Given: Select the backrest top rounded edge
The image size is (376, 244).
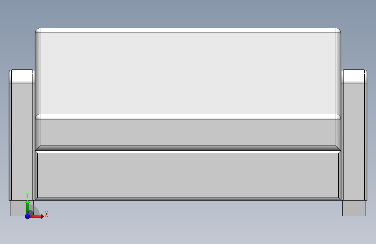Looking at the screenshot, I should [x=188, y=30].
